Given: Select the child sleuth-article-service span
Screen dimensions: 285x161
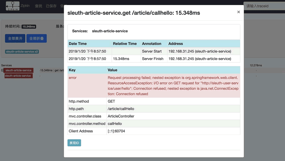Looking at the screenshot, I should pos(18,76).
